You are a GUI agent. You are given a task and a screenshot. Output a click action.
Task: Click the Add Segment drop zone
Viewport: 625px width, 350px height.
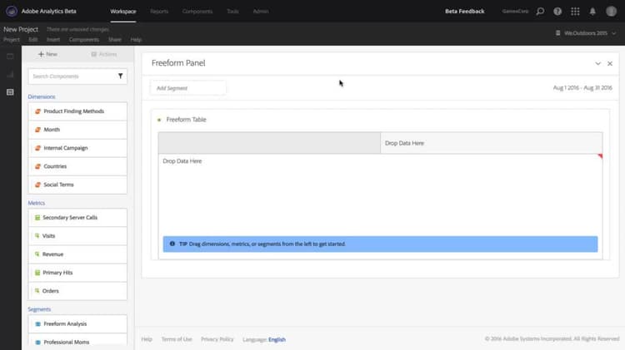click(x=187, y=88)
